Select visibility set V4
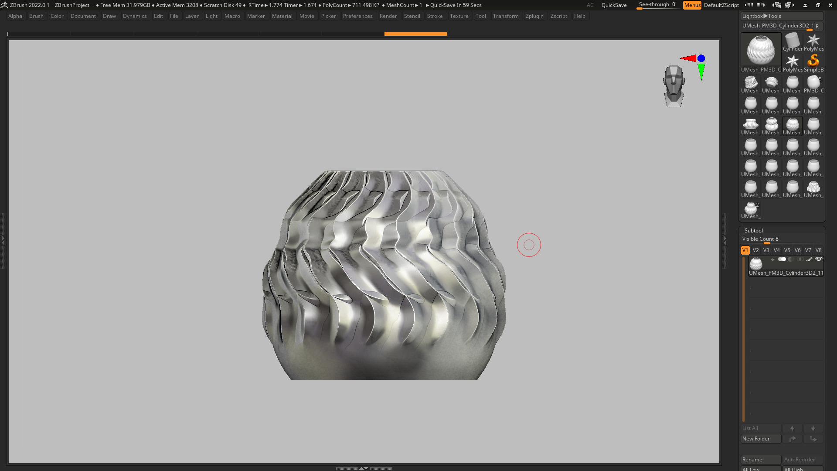The height and width of the screenshot is (471, 837). [x=776, y=250]
